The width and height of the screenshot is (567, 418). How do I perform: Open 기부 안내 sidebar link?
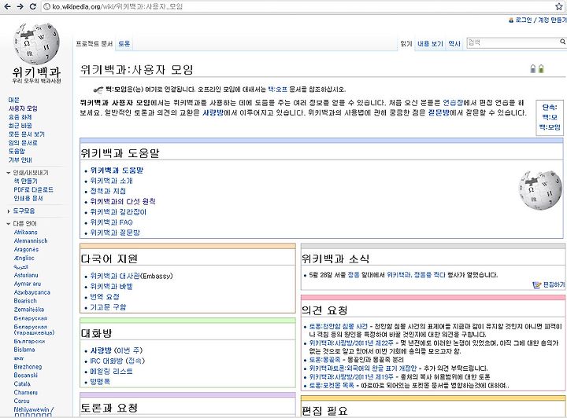pyautogui.click(x=20, y=159)
